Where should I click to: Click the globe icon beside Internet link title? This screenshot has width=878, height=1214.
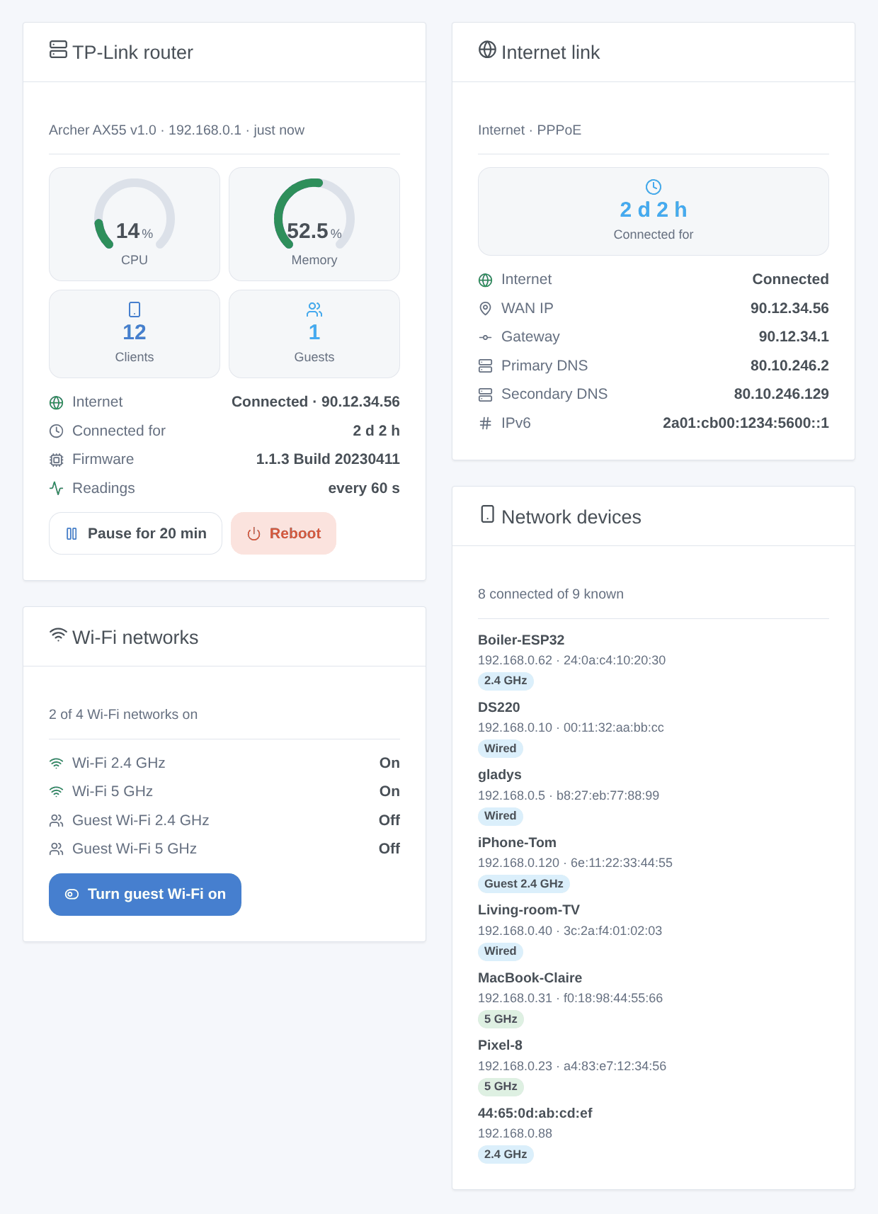coord(487,50)
